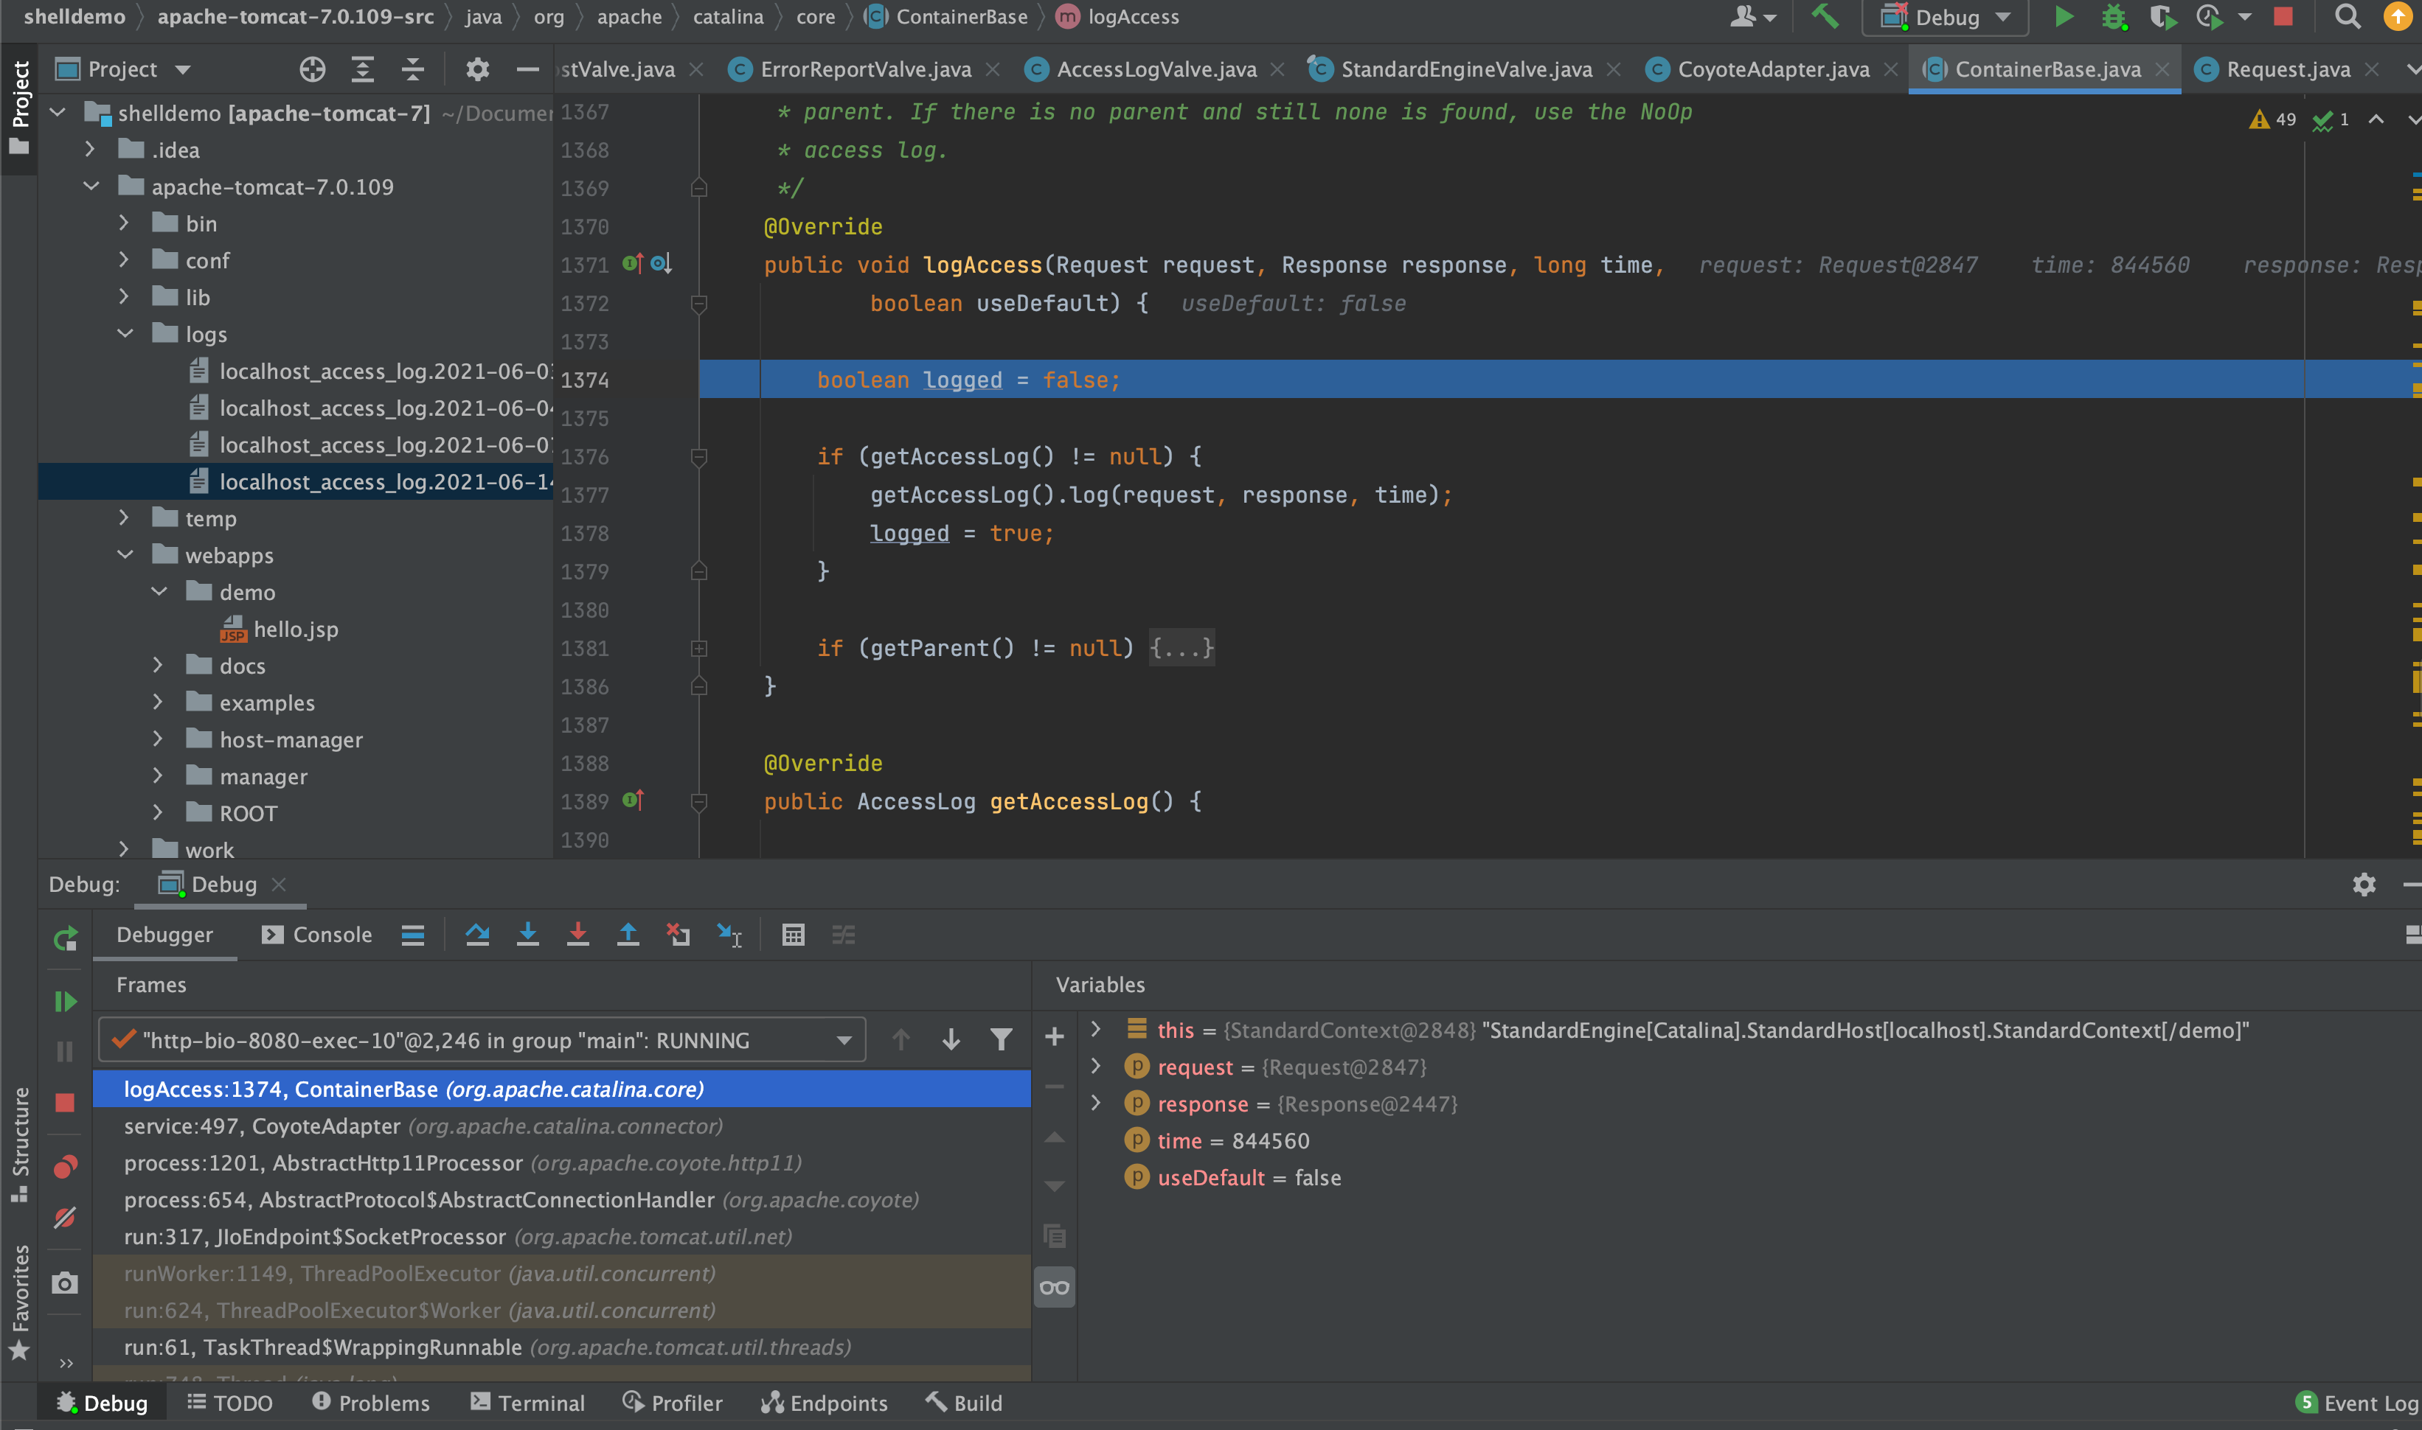
Task: Open the TODO tool window
Action: (229, 1403)
